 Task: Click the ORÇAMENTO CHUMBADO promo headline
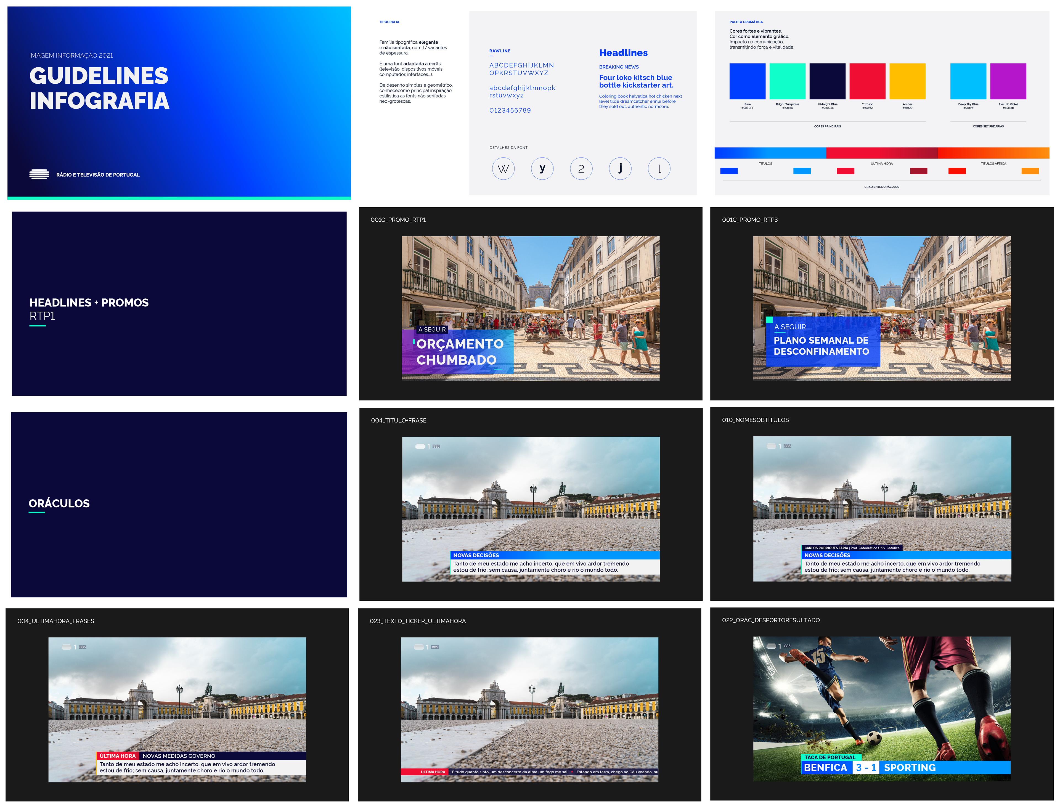click(x=459, y=352)
